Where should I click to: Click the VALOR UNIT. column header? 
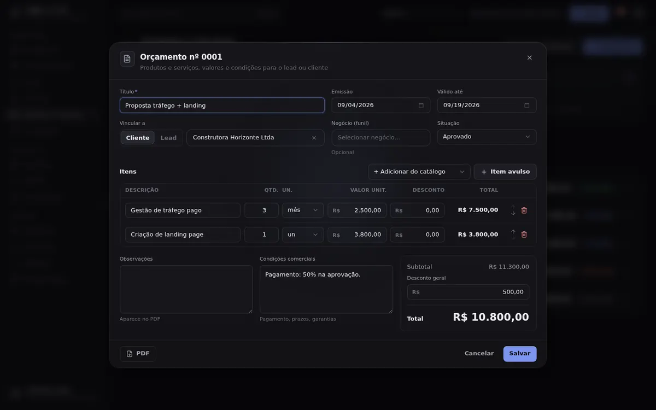(x=368, y=190)
